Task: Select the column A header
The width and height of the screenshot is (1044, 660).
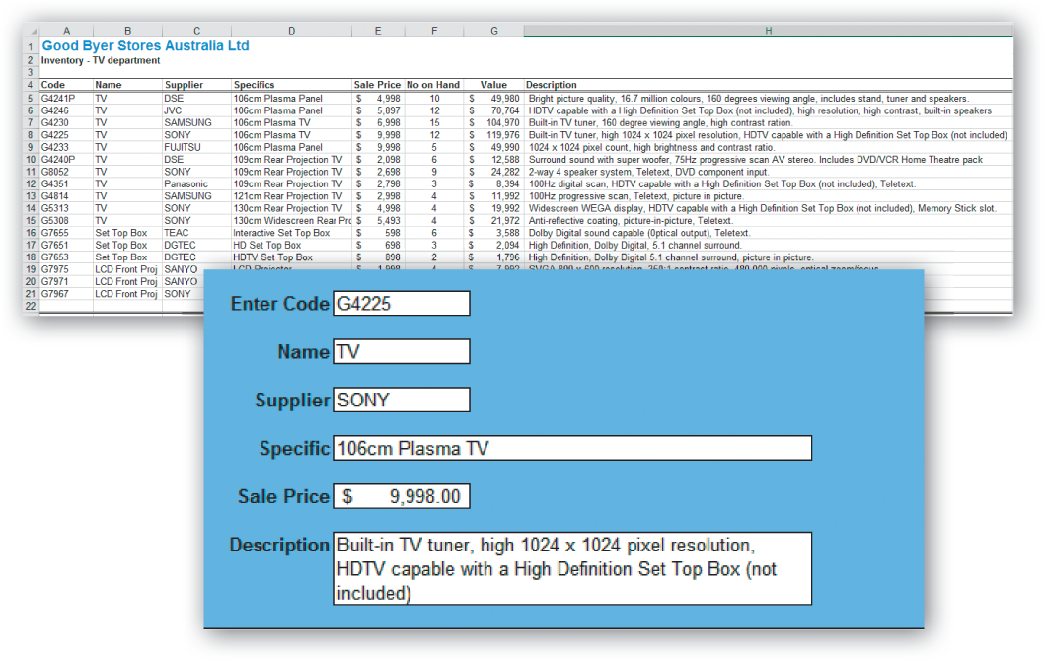Action: coord(66,31)
